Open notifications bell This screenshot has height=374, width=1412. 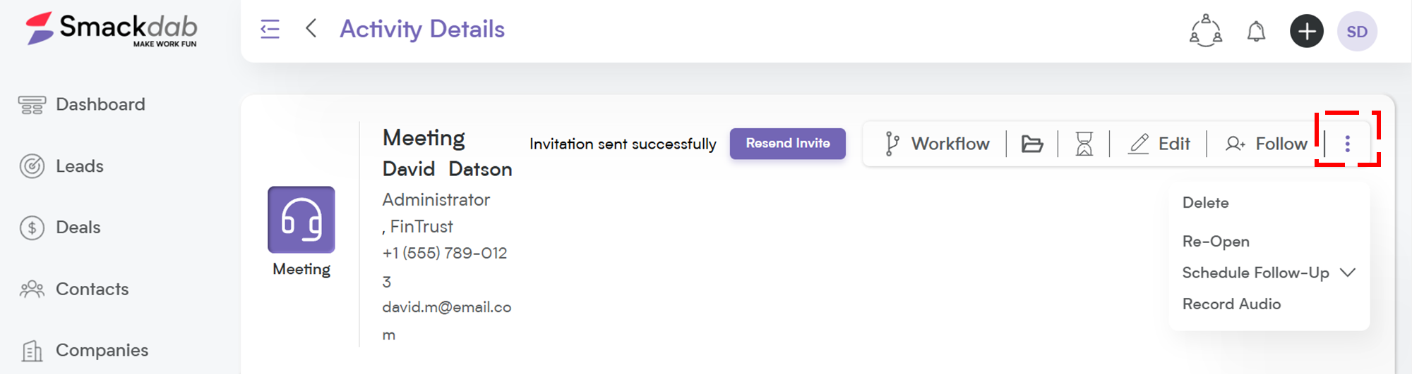1256,32
